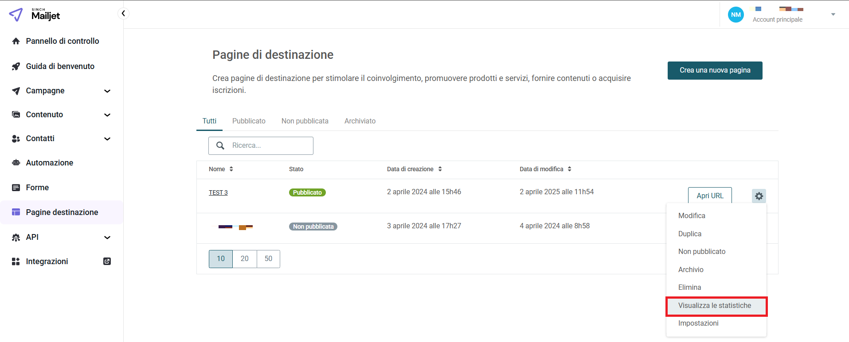Click the home icon for Pannello di controllo
Image resolution: width=849 pixels, height=342 pixels.
pos(16,41)
